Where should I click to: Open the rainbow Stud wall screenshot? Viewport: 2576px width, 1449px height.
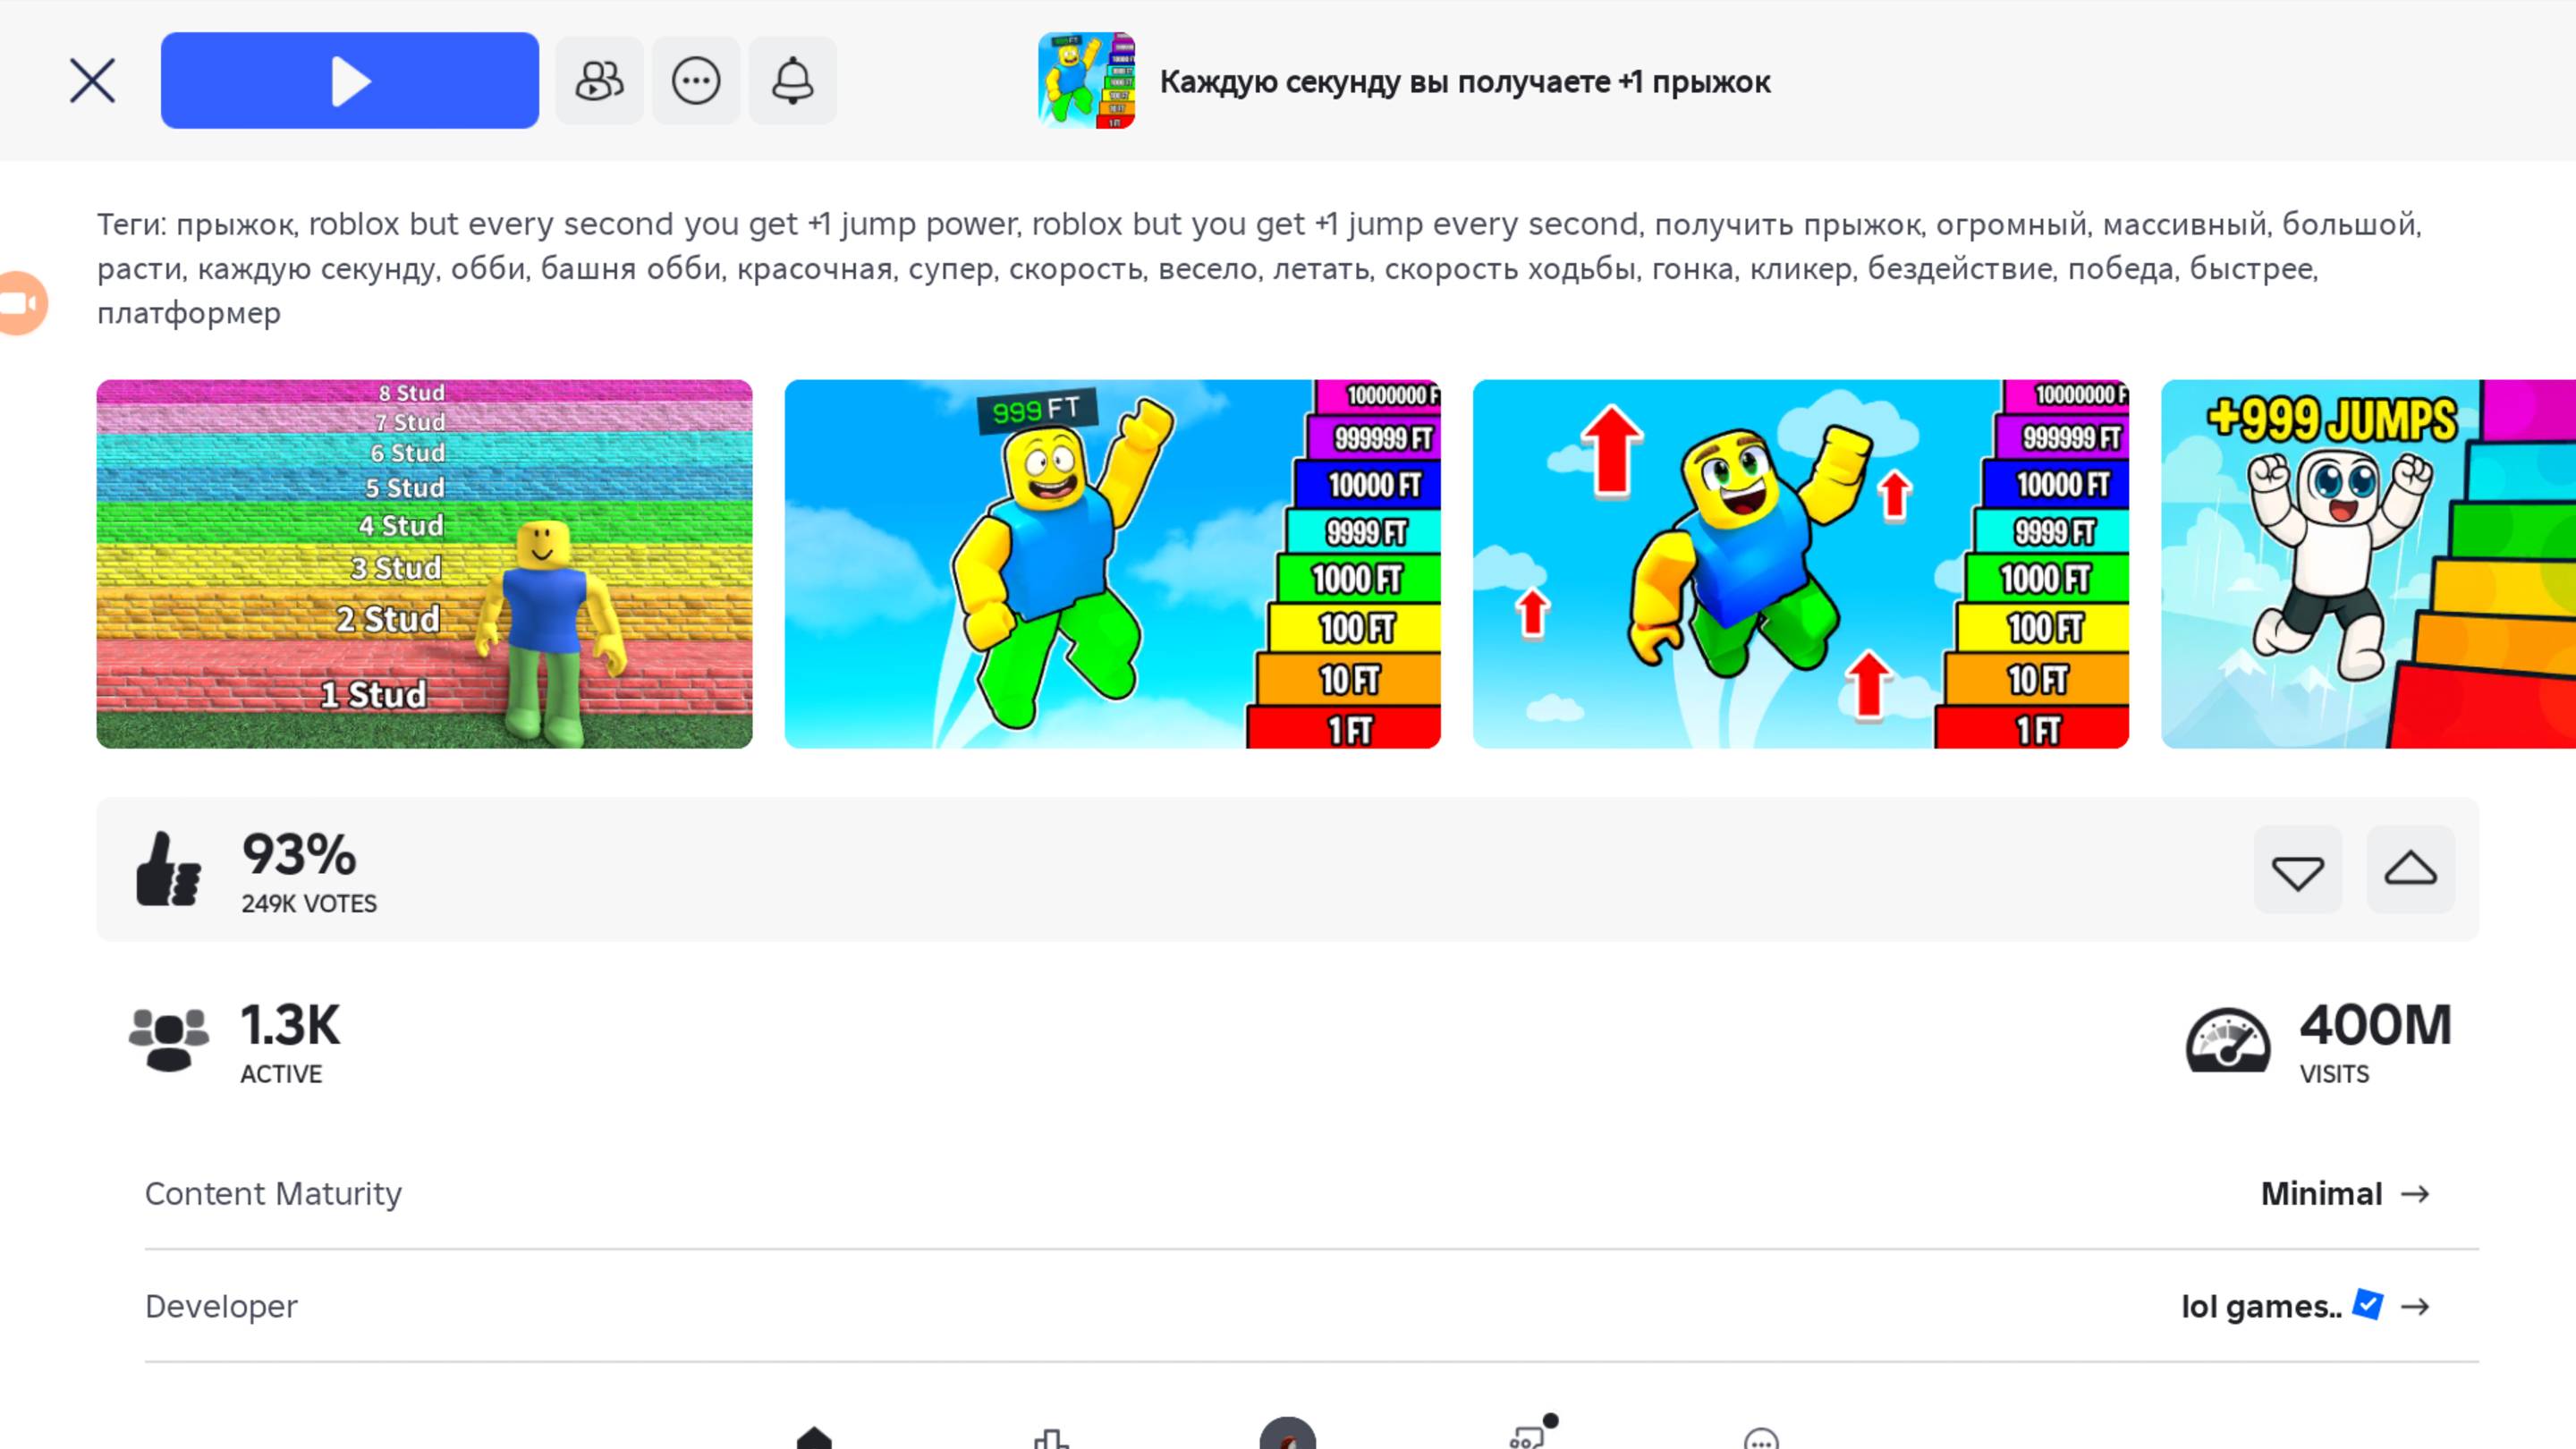coord(424,564)
